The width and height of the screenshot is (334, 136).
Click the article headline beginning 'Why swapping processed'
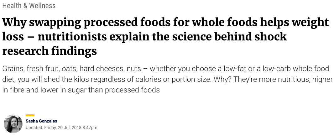(166, 37)
